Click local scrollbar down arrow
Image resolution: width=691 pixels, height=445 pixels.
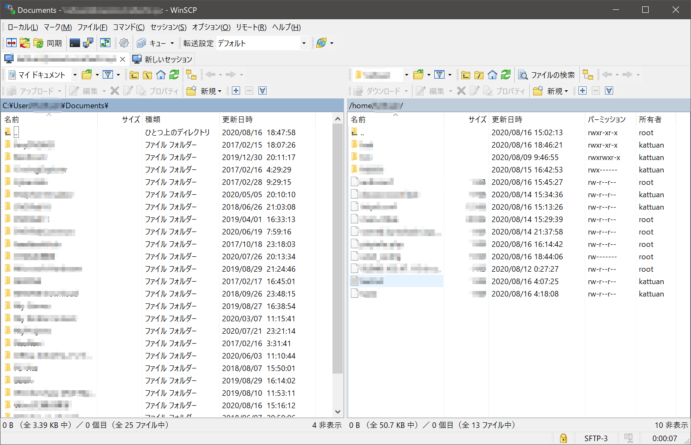338,412
